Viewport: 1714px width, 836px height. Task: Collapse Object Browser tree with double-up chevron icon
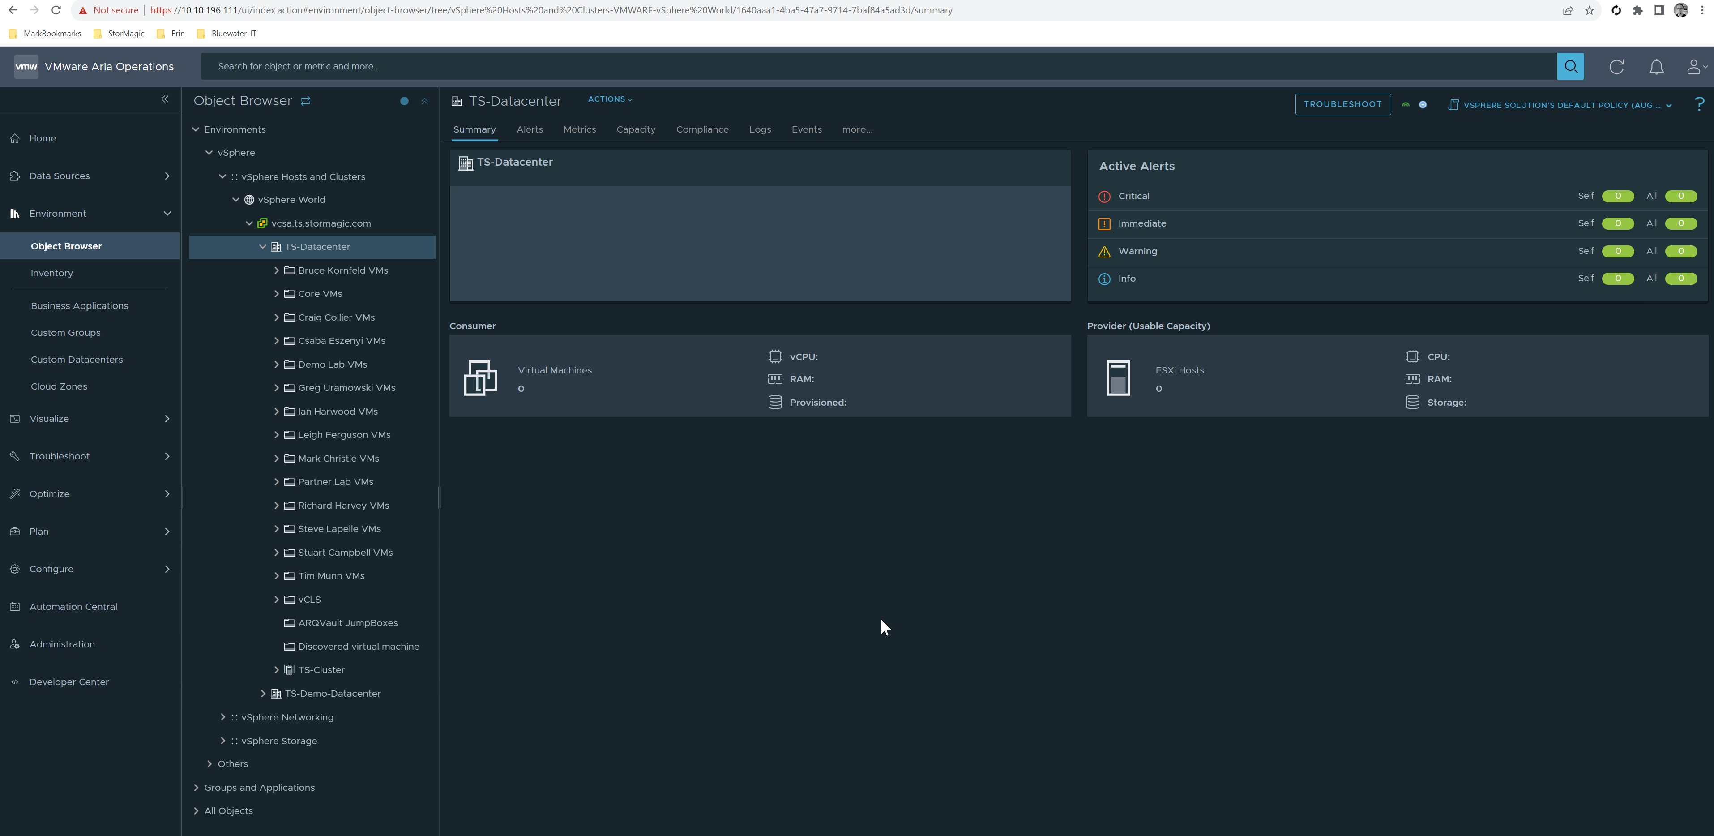424,101
